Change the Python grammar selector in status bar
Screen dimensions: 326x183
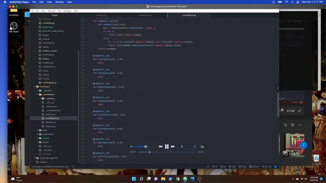pos(223,166)
